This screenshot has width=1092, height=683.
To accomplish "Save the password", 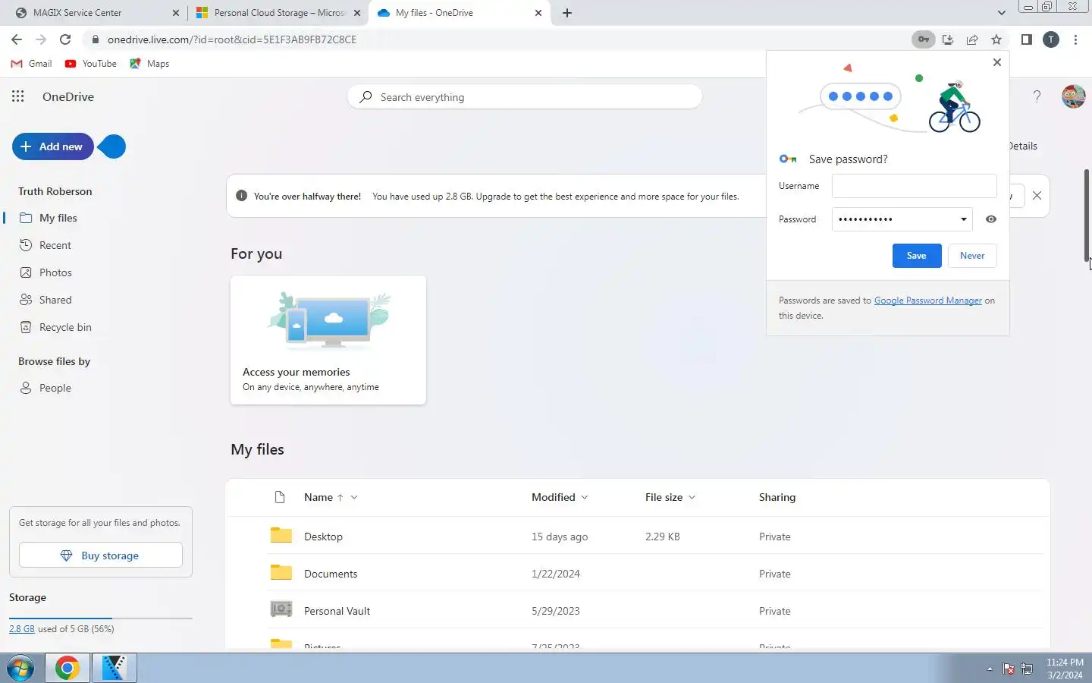I will coord(917,256).
